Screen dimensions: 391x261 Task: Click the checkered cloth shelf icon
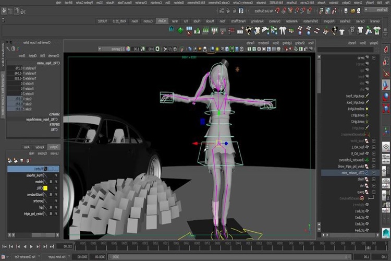[x=352, y=30]
